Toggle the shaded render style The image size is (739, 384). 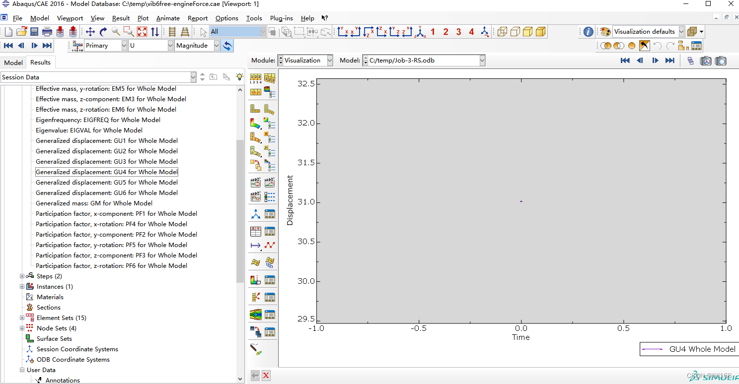coord(541,32)
